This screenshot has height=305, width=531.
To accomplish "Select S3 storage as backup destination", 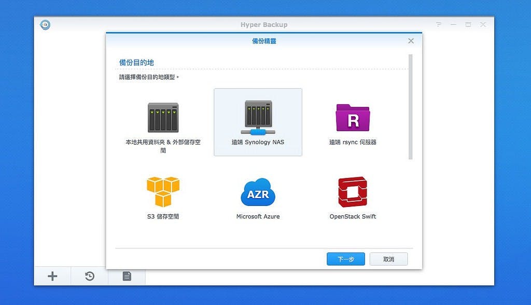I will pyautogui.click(x=163, y=197).
